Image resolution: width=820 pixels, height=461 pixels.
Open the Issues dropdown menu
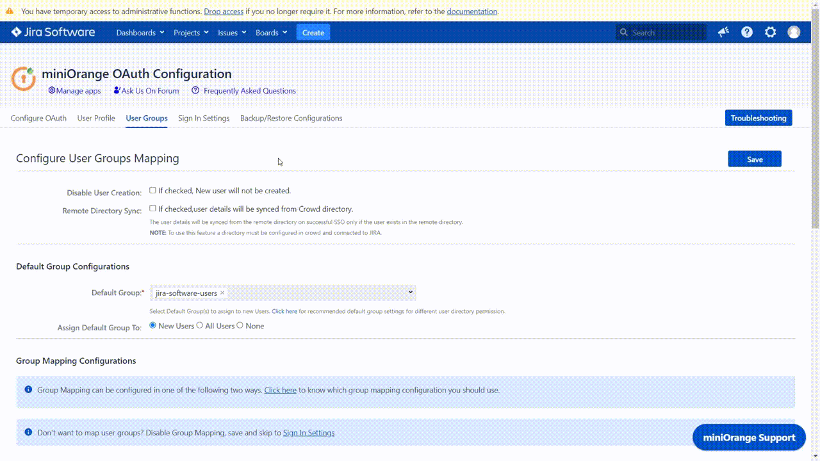point(232,33)
